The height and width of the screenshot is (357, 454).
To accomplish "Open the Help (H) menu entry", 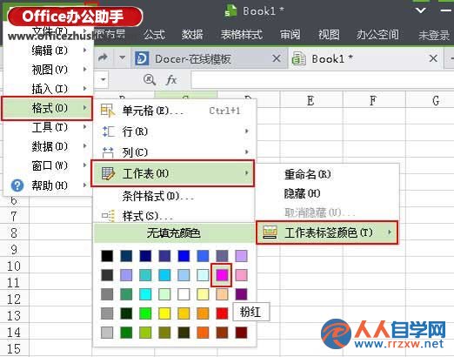I will coord(48,185).
